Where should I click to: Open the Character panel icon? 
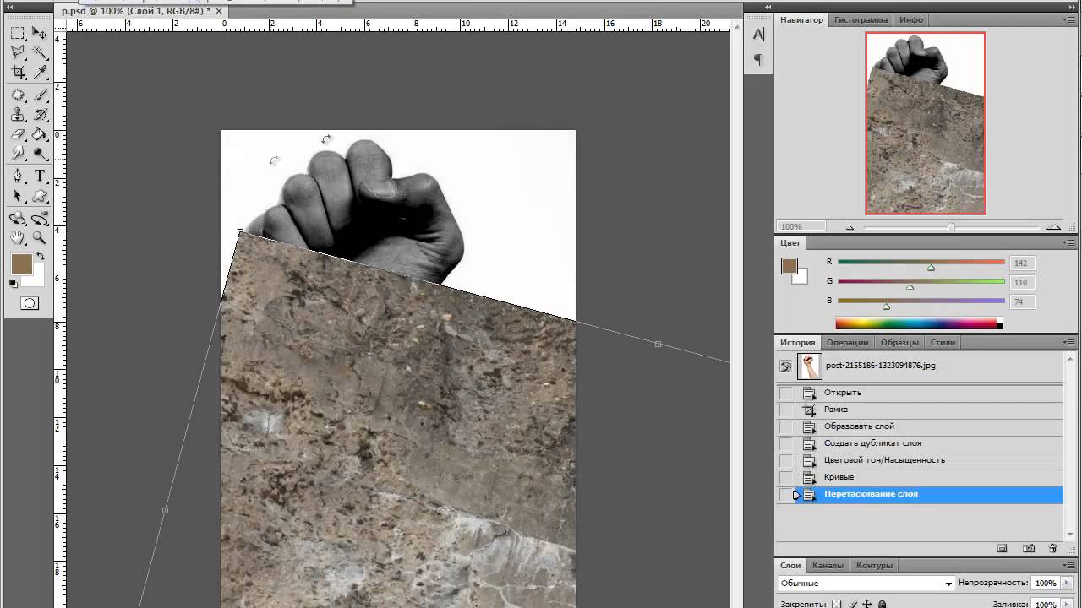[x=758, y=35]
